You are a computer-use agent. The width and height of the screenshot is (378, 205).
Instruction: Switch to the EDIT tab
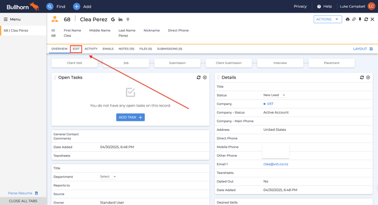pos(76,49)
